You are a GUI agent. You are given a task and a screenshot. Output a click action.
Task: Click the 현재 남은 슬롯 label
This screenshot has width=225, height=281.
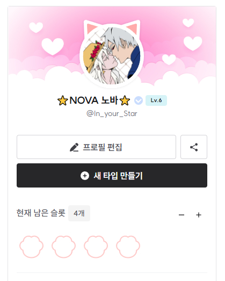coord(41,213)
